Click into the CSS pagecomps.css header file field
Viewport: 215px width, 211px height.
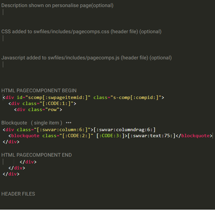coord(107,38)
